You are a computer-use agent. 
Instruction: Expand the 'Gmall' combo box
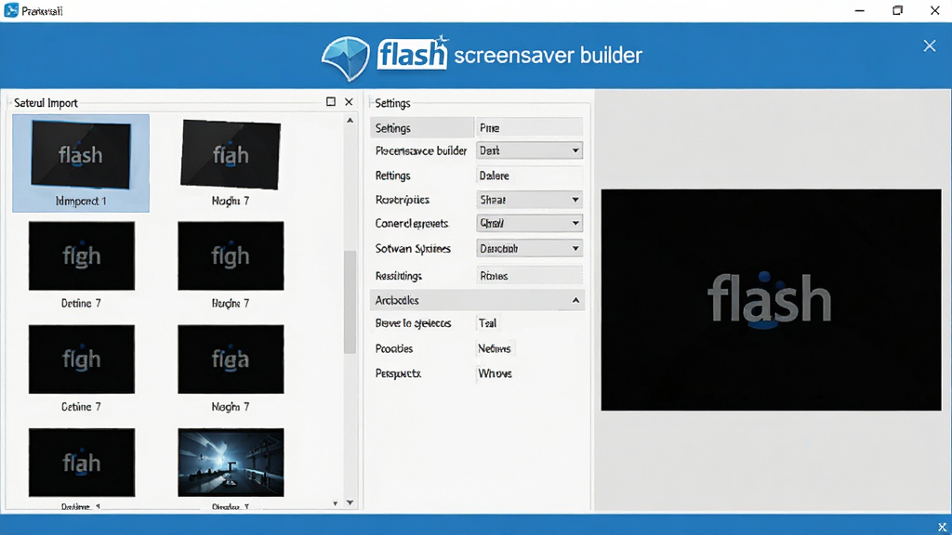529,223
